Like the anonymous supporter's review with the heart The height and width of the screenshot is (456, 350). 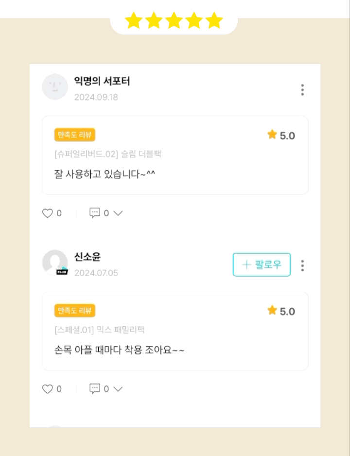[x=48, y=213]
